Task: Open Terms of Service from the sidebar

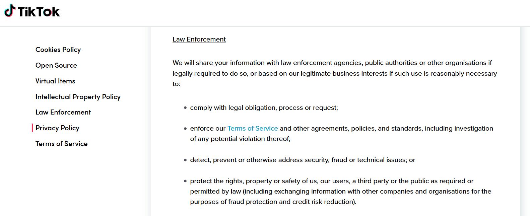Action: (x=61, y=144)
